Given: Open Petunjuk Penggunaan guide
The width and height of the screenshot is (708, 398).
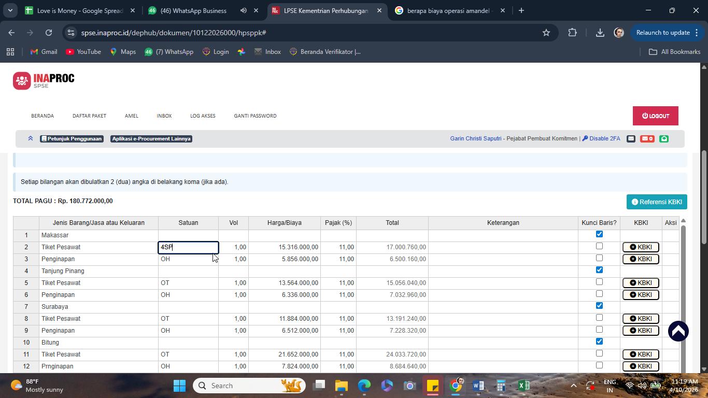Looking at the screenshot, I should click(72, 139).
